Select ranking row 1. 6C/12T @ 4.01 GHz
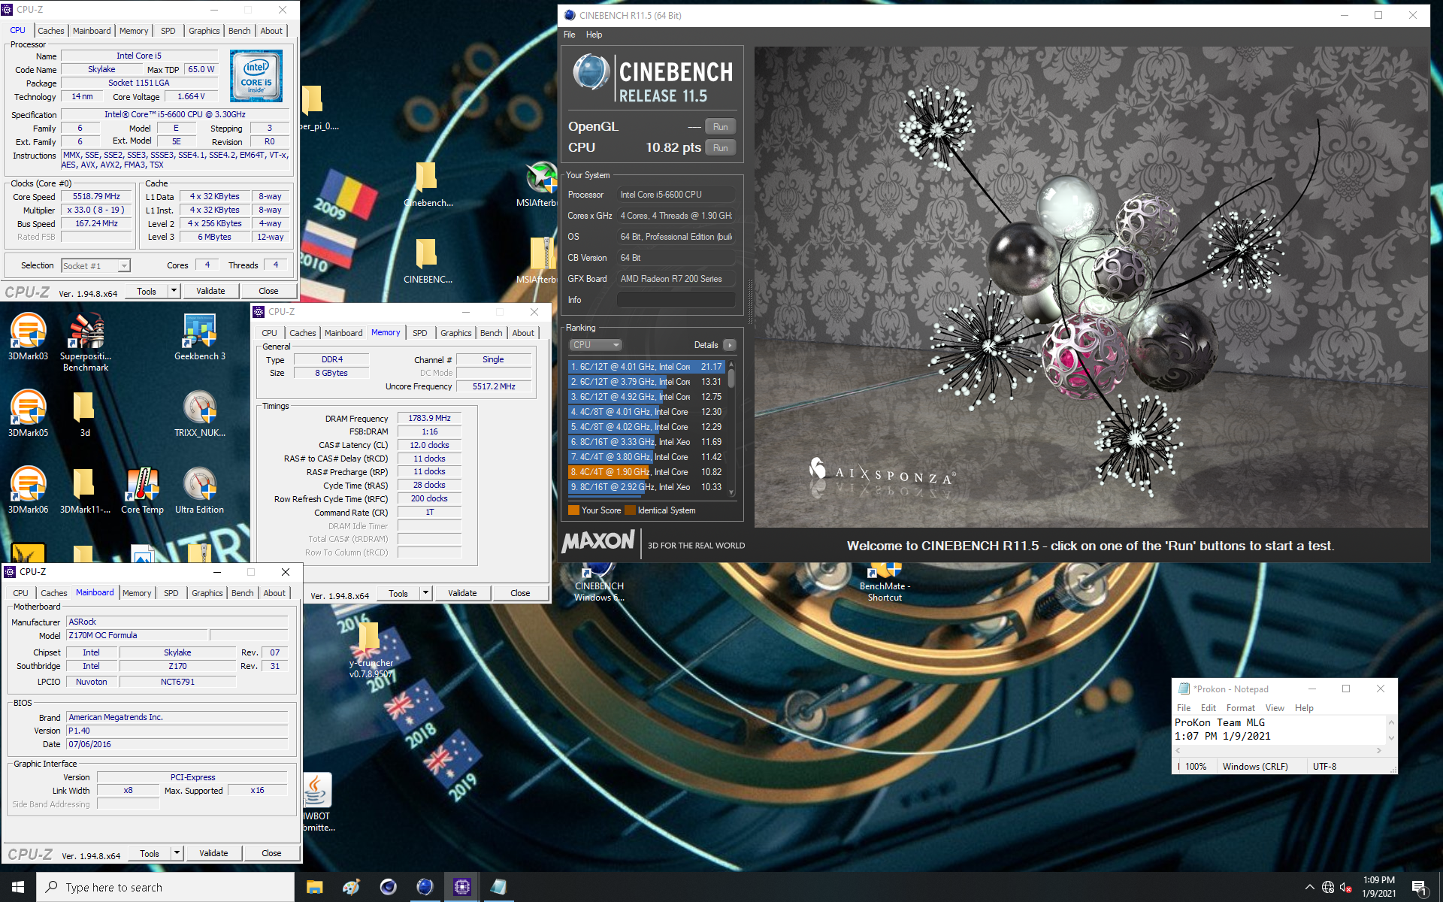The height and width of the screenshot is (902, 1443). click(646, 367)
